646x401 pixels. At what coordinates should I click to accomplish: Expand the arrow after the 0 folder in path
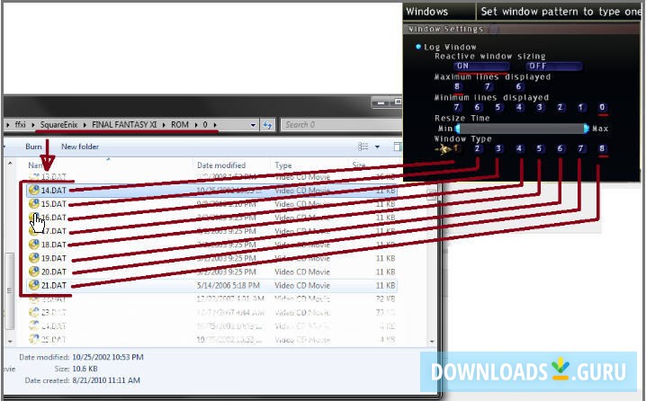click(215, 125)
